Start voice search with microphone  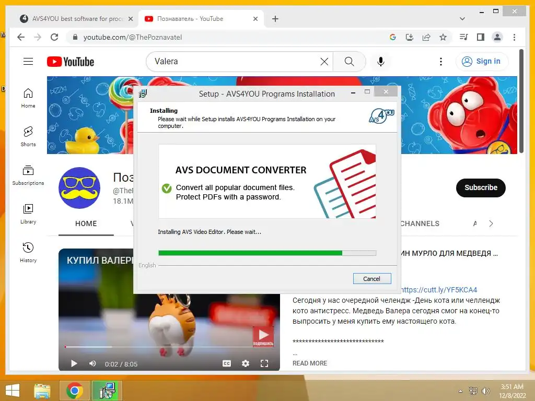[381, 62]
